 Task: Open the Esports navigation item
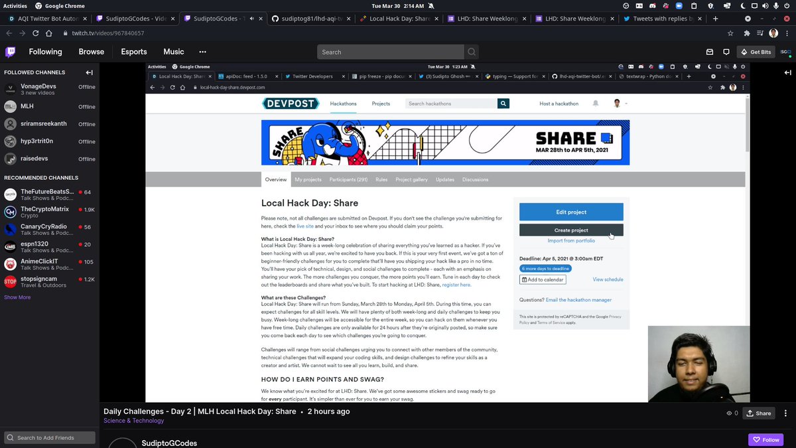click(x=134, y=52)
